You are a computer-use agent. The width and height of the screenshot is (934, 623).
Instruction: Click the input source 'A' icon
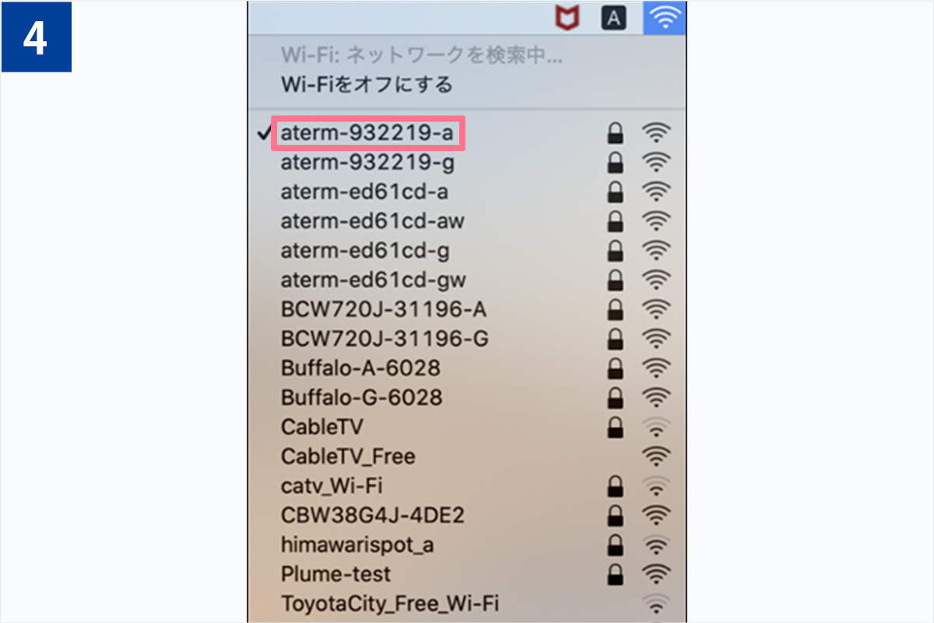pos(614,18)
